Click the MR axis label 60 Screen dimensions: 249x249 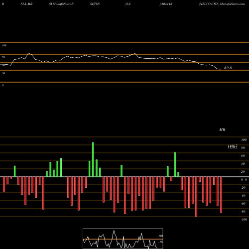(x=243, y=156)
